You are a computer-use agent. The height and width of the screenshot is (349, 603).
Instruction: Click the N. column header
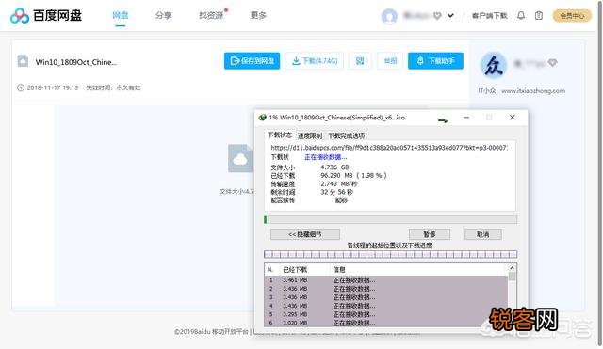(270, 270)
